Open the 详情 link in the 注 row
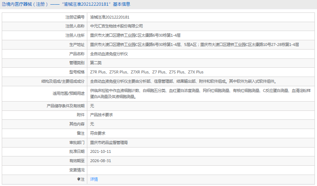The height and width of the screenshot is (186, 317). (94, 179)
